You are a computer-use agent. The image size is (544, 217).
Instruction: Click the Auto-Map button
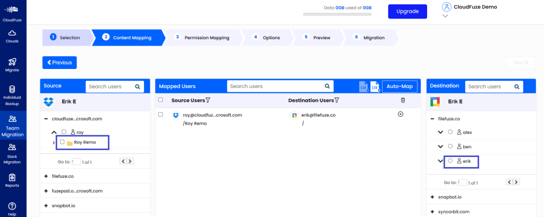click(399, 86)
